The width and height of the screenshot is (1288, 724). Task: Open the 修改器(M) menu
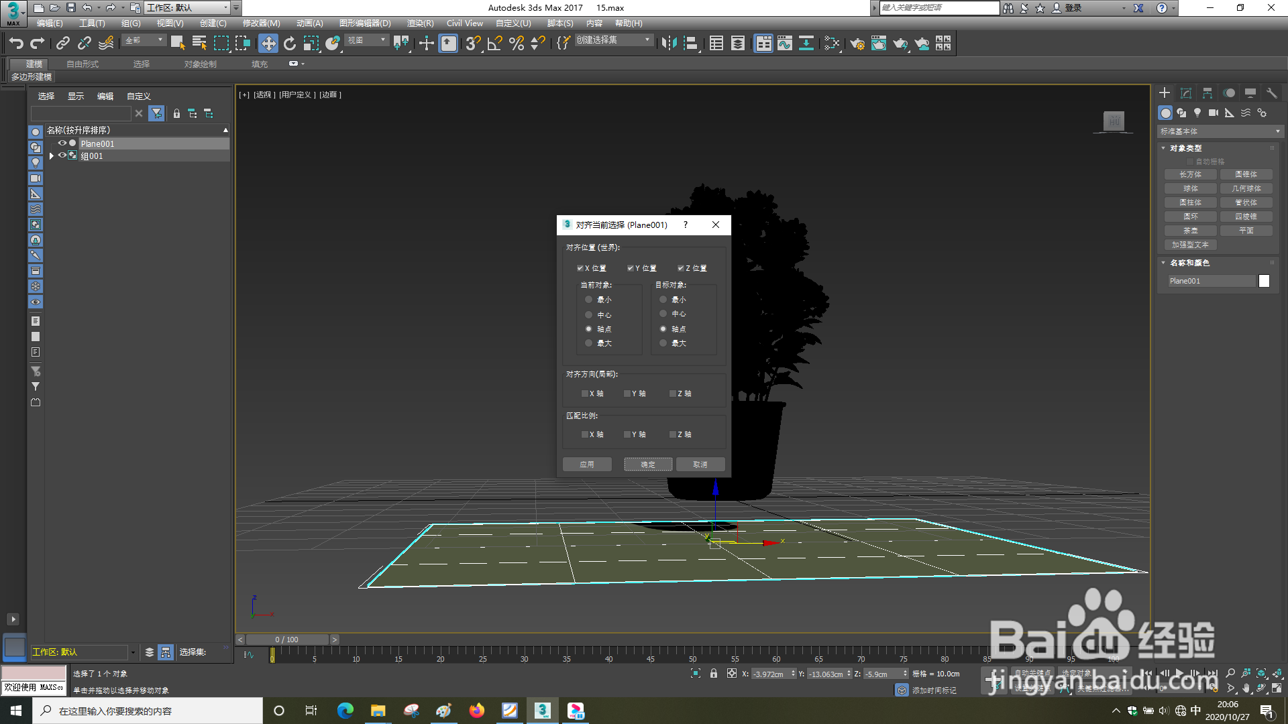[x=261, y=23]
